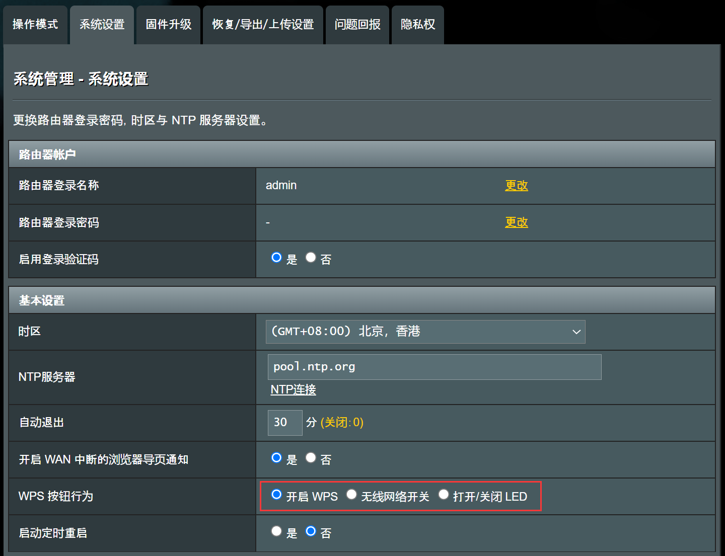Select 是 for 启动定时重启
The image size is (725, 556).
(x=276, y=531)
